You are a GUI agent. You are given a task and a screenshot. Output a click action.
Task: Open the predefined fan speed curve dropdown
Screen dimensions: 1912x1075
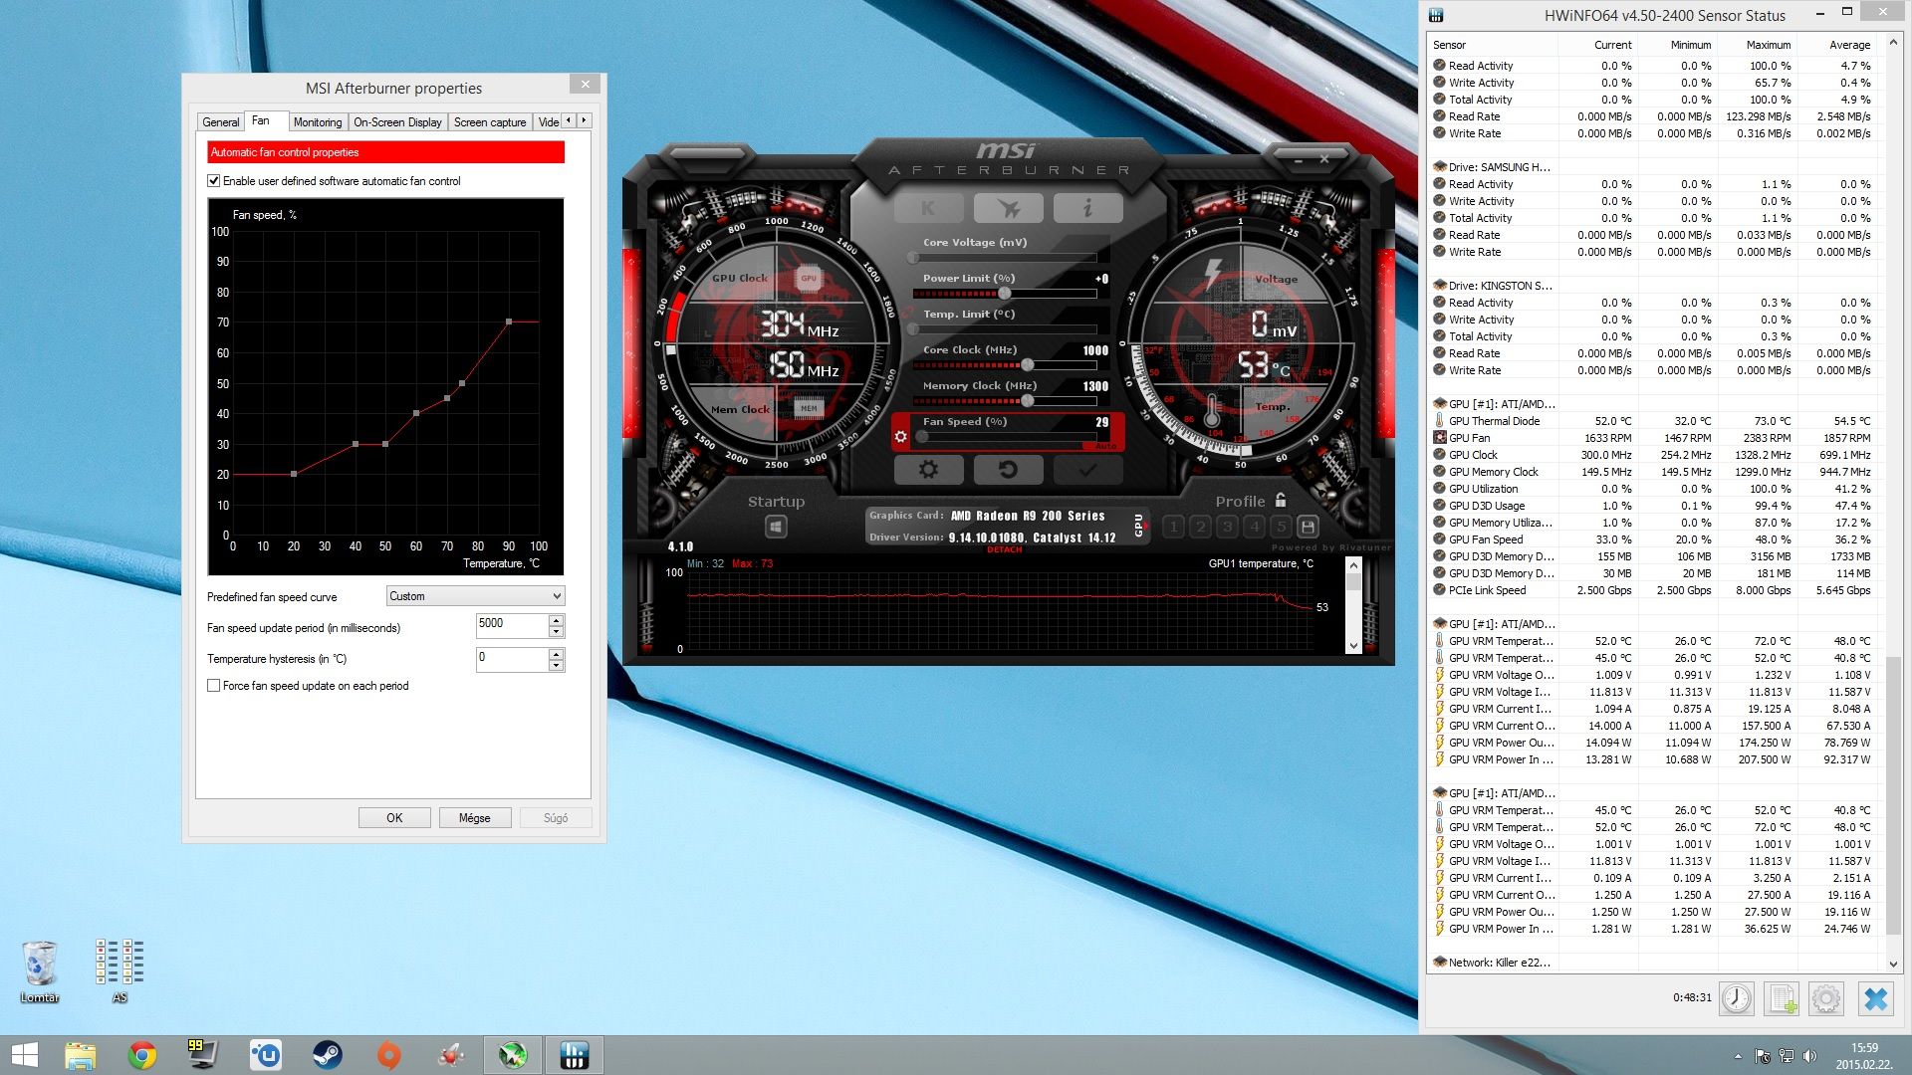(x=475, y=596)
